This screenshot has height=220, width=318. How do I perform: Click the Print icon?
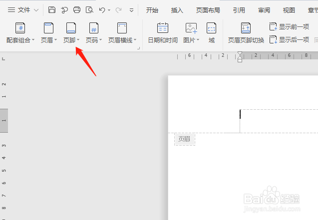pos(77,9)
